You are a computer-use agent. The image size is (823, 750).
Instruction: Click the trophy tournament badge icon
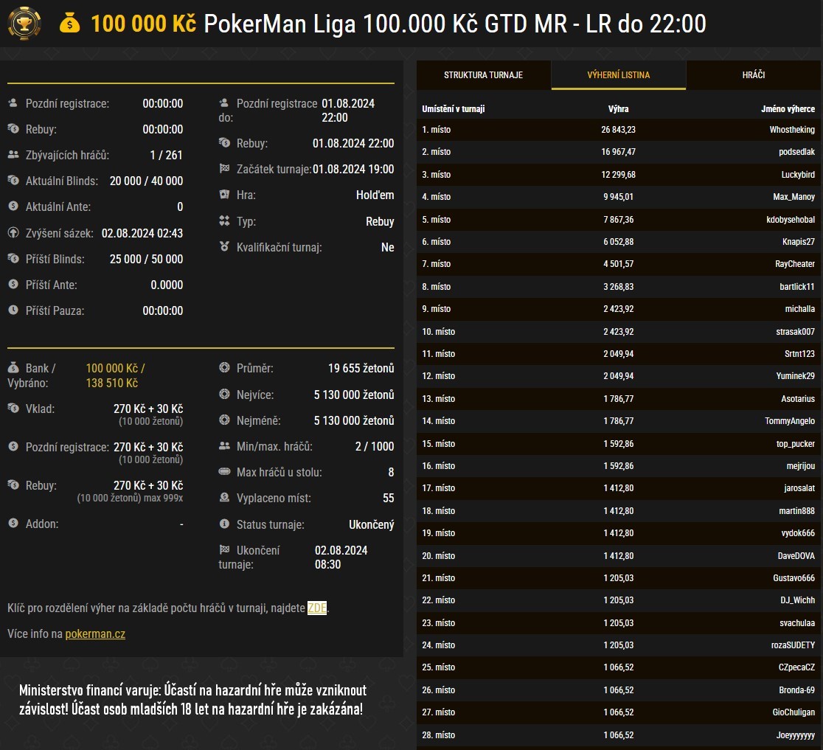24,23
